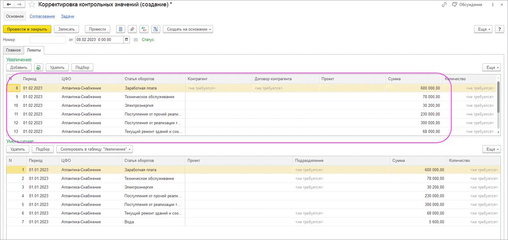Open attached files via paperclip icon
This screenshot has height=240, width=508.
[x=132, y=29]
